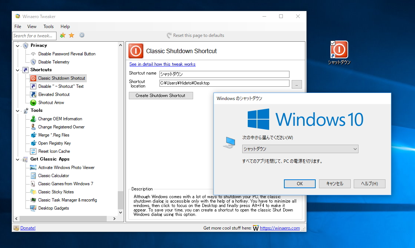Open See in detail how this tweak works link
This screenshot has height=248, width=415.
[162, 64]
